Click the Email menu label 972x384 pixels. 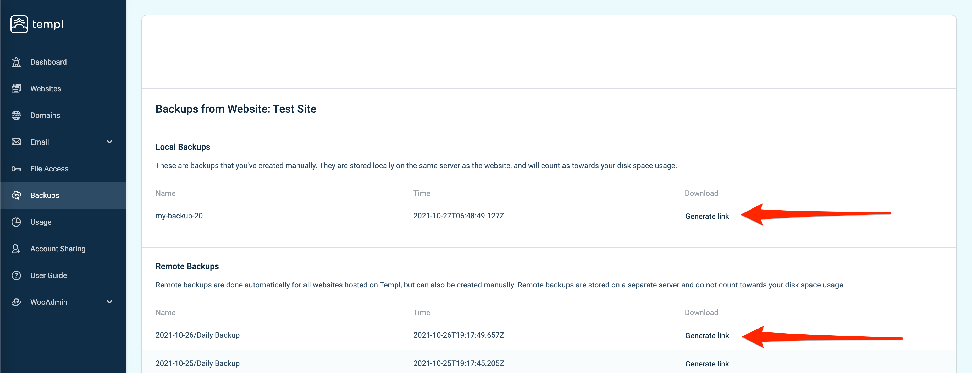[40, 142]
